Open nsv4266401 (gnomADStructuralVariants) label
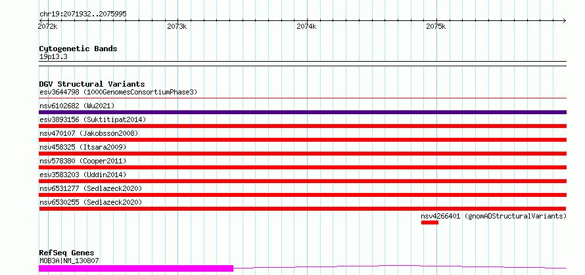Viewport: 585px width, 275px height. (x=494, y=216)
